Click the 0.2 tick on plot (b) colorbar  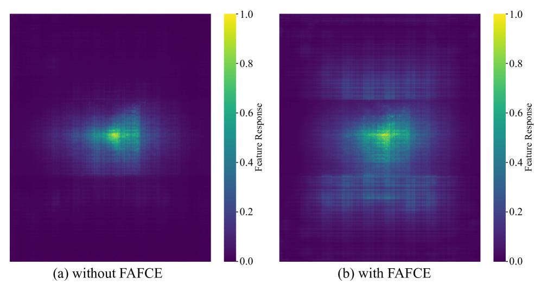click(x=516, y=212)
